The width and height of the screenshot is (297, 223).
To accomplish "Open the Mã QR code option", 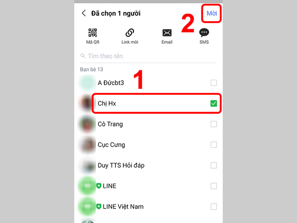I will point(92,33).
